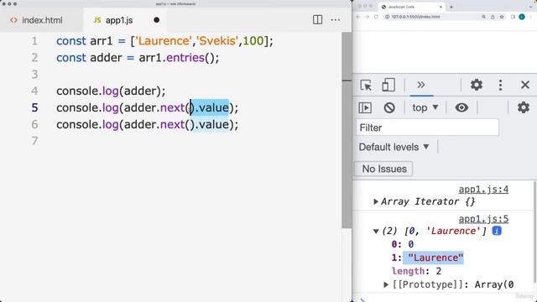The width and height of the screenshot is (537, 302).
Task: View site information icon in address bar
Action: tap(387, 17)
